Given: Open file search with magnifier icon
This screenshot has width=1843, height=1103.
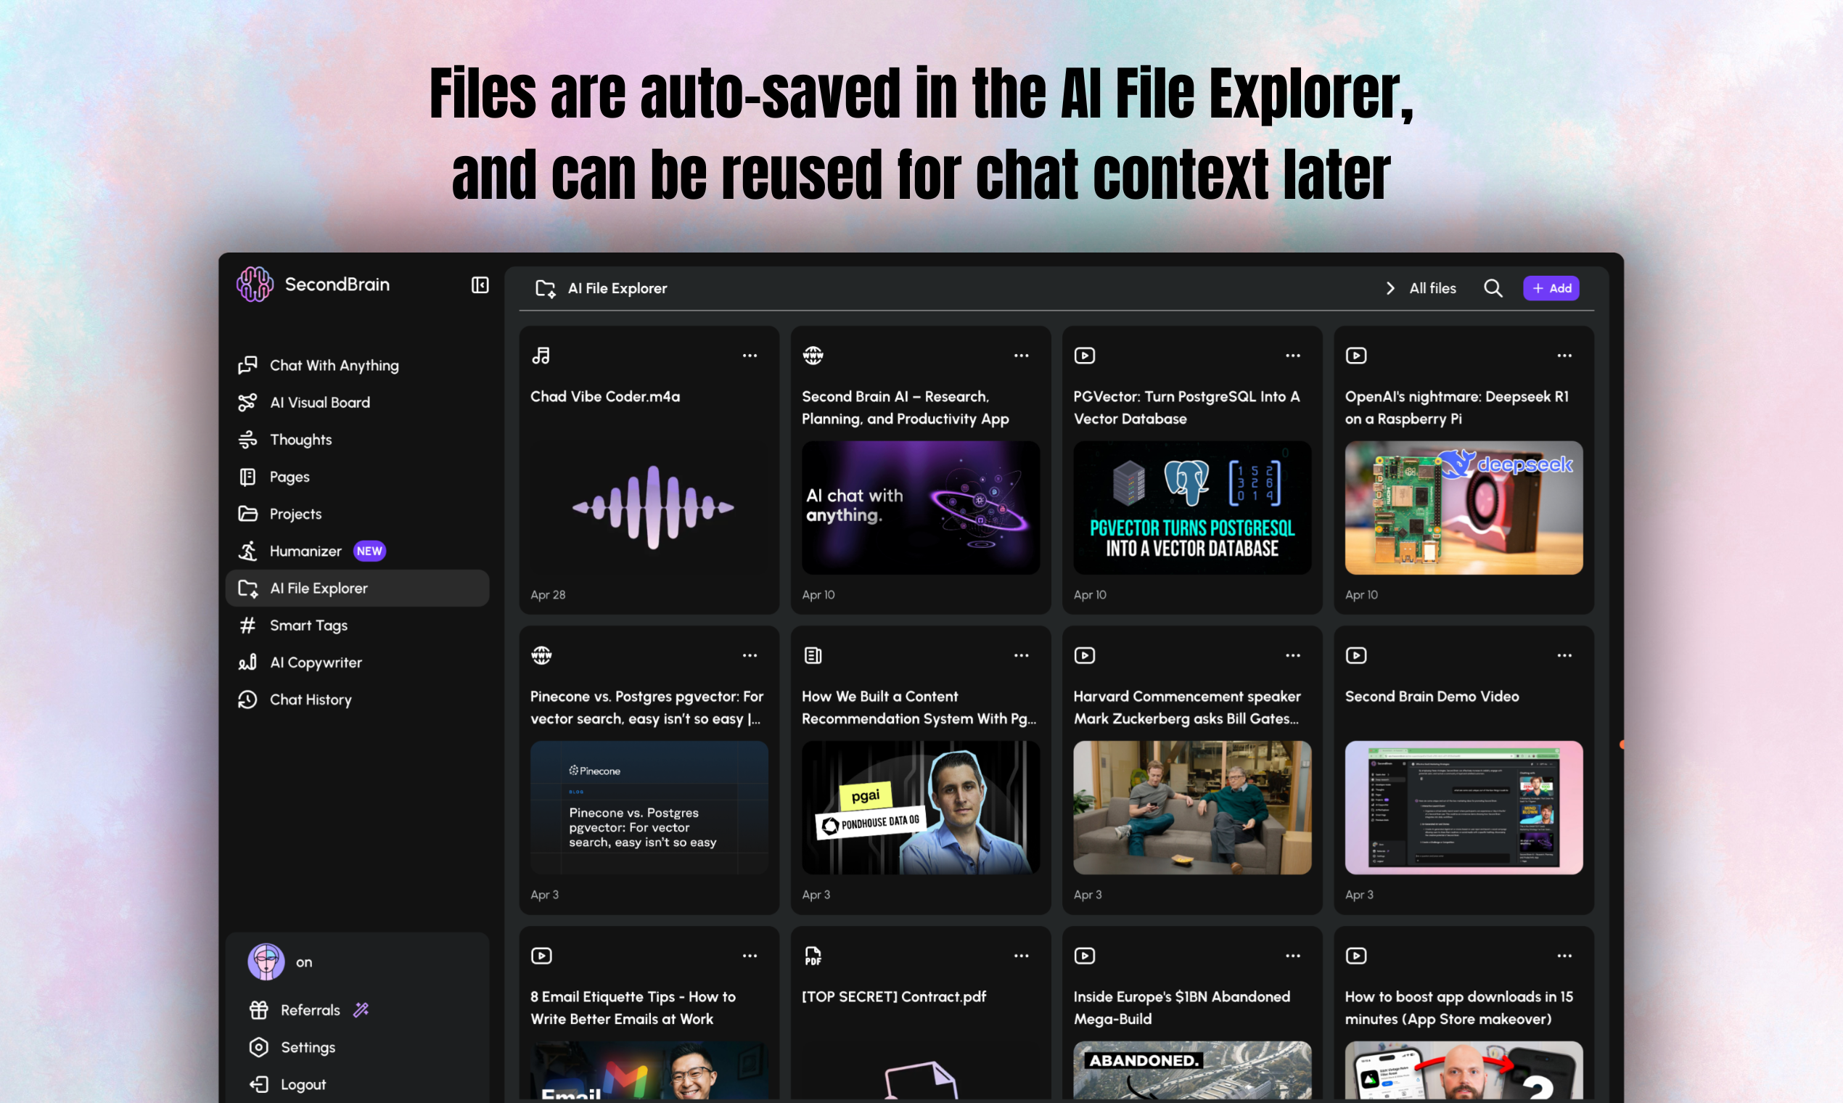Looking at the screenshot, I should [1493, 288].
